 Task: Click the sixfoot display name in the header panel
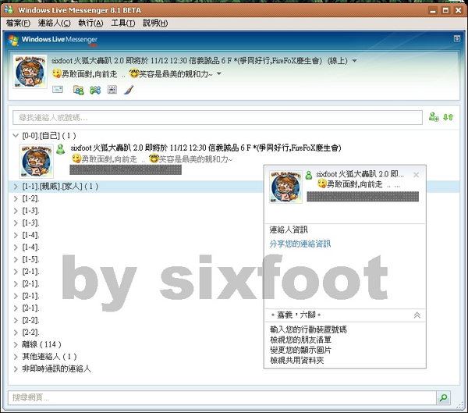tap(186, 61)
